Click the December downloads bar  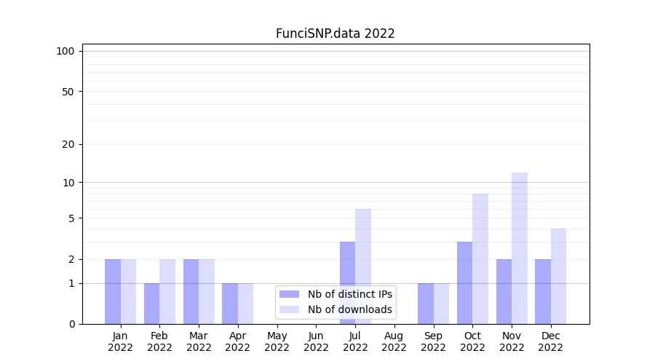coord(558,276)
